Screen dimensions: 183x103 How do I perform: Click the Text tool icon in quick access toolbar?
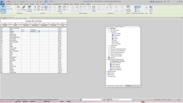pos(37,2)
